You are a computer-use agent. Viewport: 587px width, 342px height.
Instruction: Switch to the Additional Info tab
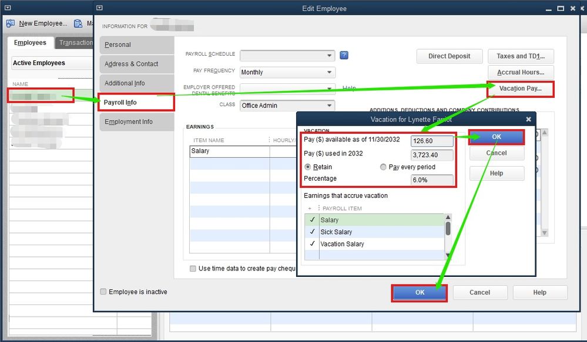137,83
